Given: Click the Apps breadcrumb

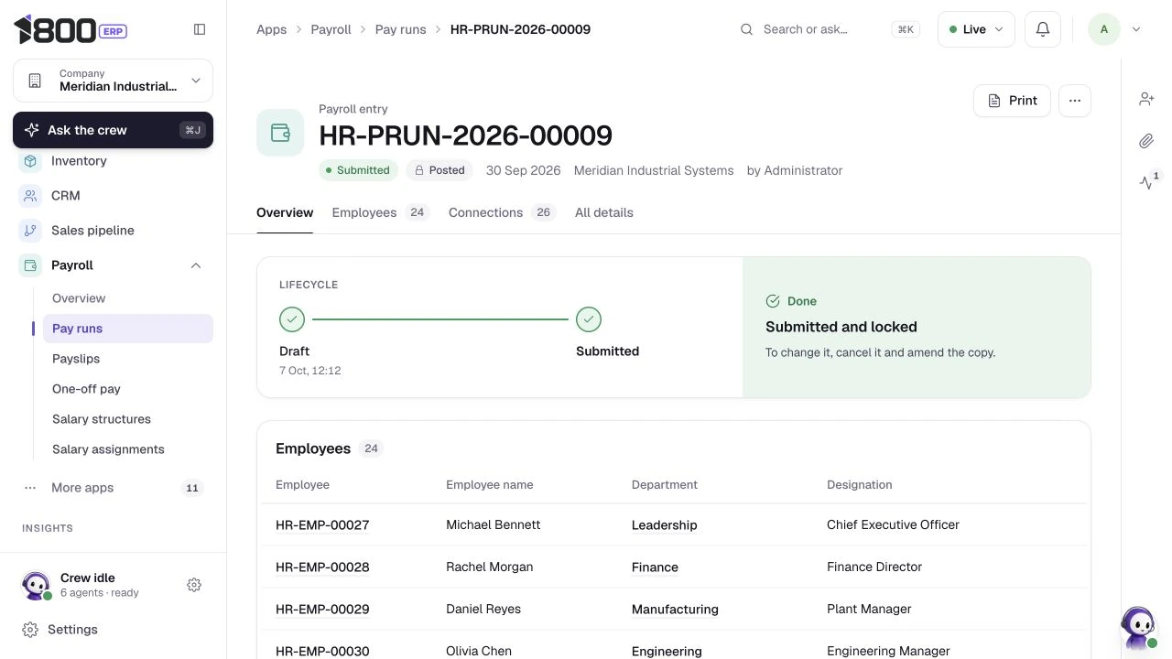Looking at the screenshot, I should click(x=272, y=29).
